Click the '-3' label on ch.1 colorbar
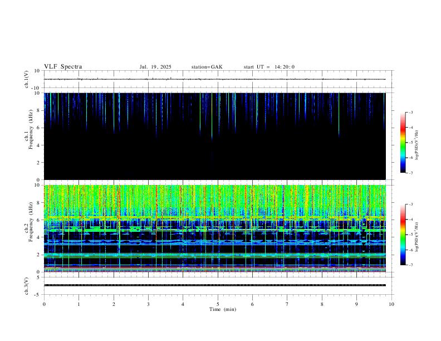This screenshot has width=441, height=341. pyautogui.click(x=410, y=112)
